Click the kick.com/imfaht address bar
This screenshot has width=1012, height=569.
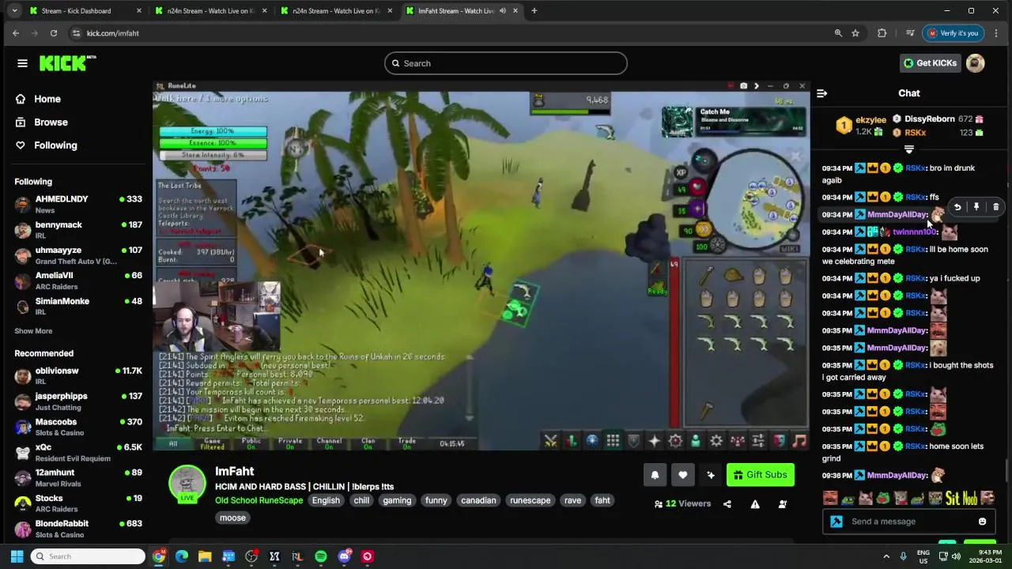click(x=451, y=33)
